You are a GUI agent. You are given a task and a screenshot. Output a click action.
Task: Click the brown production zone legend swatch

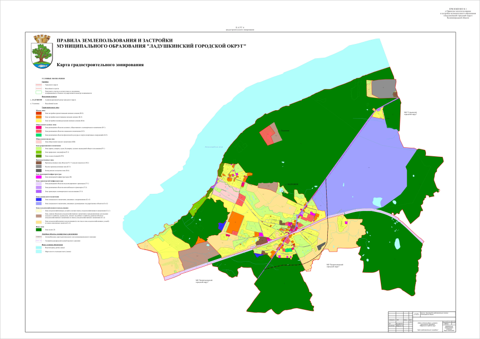point(39,163)
